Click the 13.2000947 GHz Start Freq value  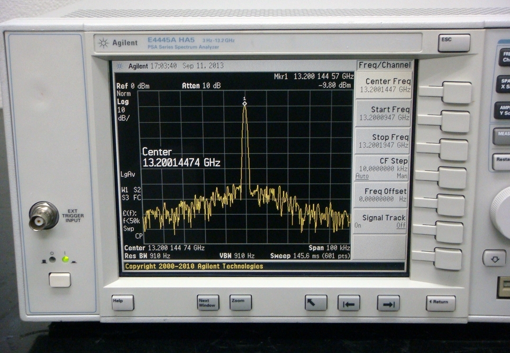pos(384,118)
